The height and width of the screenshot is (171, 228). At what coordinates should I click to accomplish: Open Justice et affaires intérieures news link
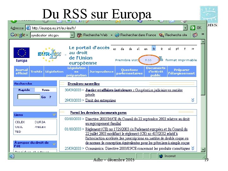(x=134, y=92)
